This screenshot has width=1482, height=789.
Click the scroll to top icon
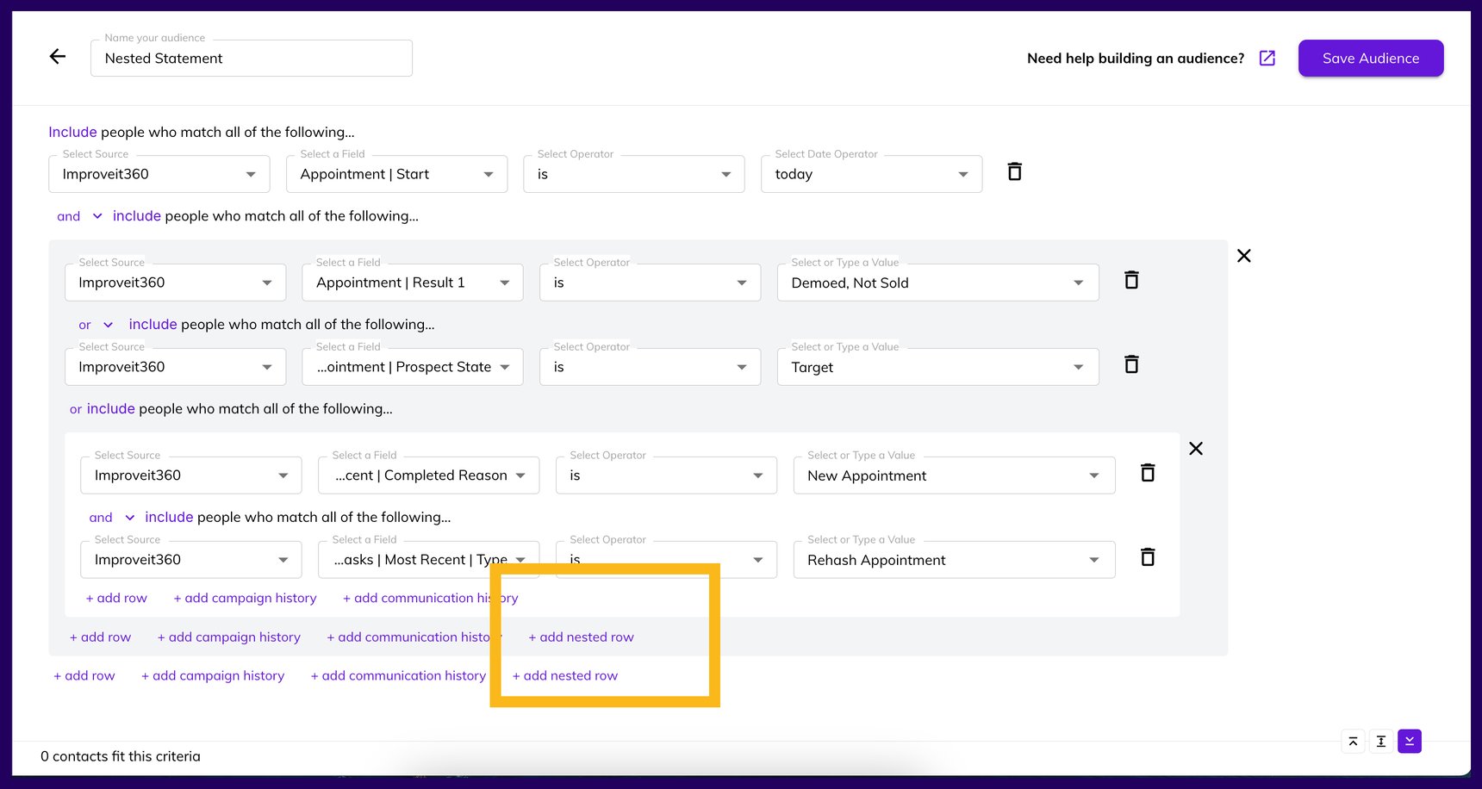1353,741
